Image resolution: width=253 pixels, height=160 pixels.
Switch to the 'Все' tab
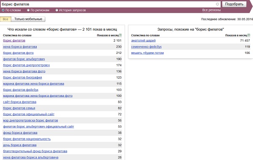5,19
